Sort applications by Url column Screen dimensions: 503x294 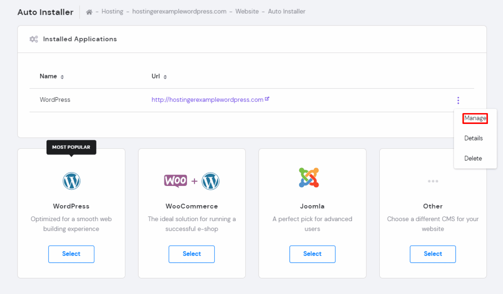tap(165, 77)
